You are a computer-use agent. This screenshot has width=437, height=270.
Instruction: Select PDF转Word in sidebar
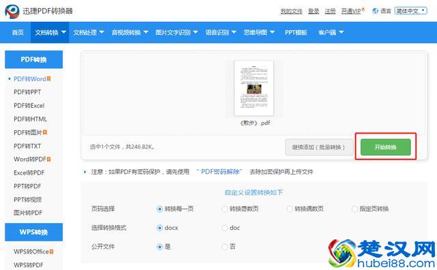(x=30, y=79)
